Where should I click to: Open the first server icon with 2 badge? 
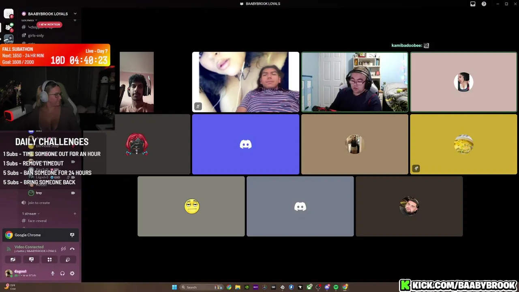coord(9,14)
